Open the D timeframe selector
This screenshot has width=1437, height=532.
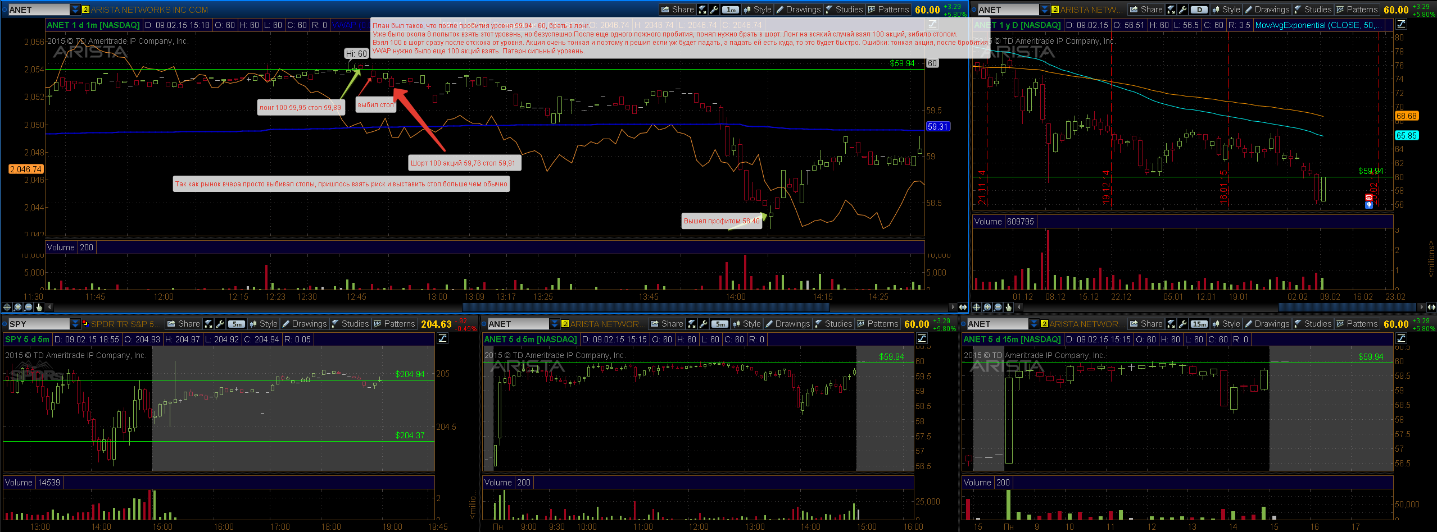pos(1199,10)
